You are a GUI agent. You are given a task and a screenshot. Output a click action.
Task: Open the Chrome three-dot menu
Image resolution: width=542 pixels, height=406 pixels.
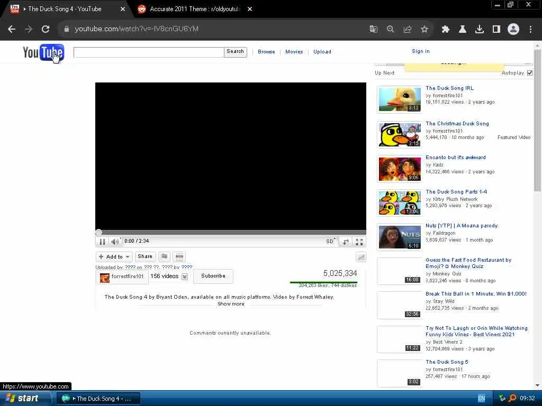(x=530, y=30)
